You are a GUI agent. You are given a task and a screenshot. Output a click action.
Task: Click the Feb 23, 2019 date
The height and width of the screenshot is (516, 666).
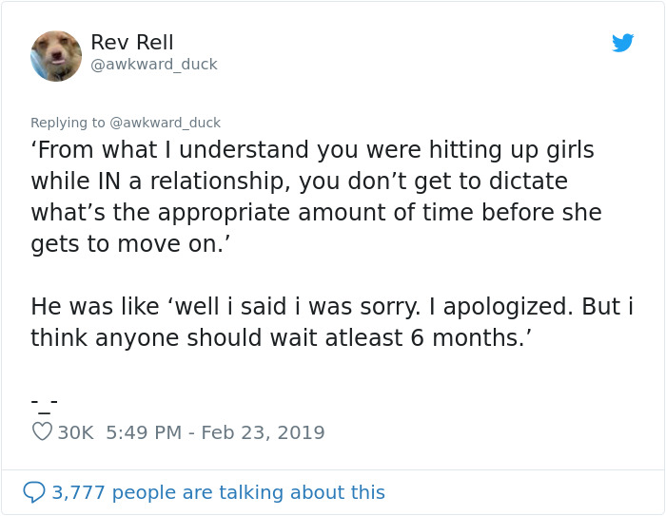pyautogui.click(x=263, y=432)
